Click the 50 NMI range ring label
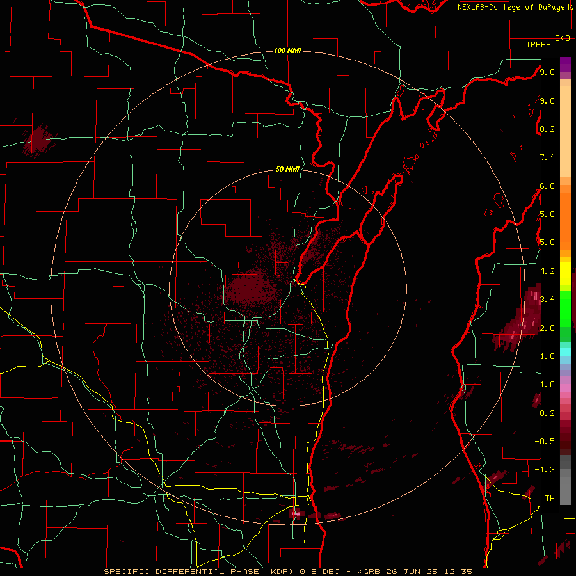The image size is (576, 576). click(287, 169)
